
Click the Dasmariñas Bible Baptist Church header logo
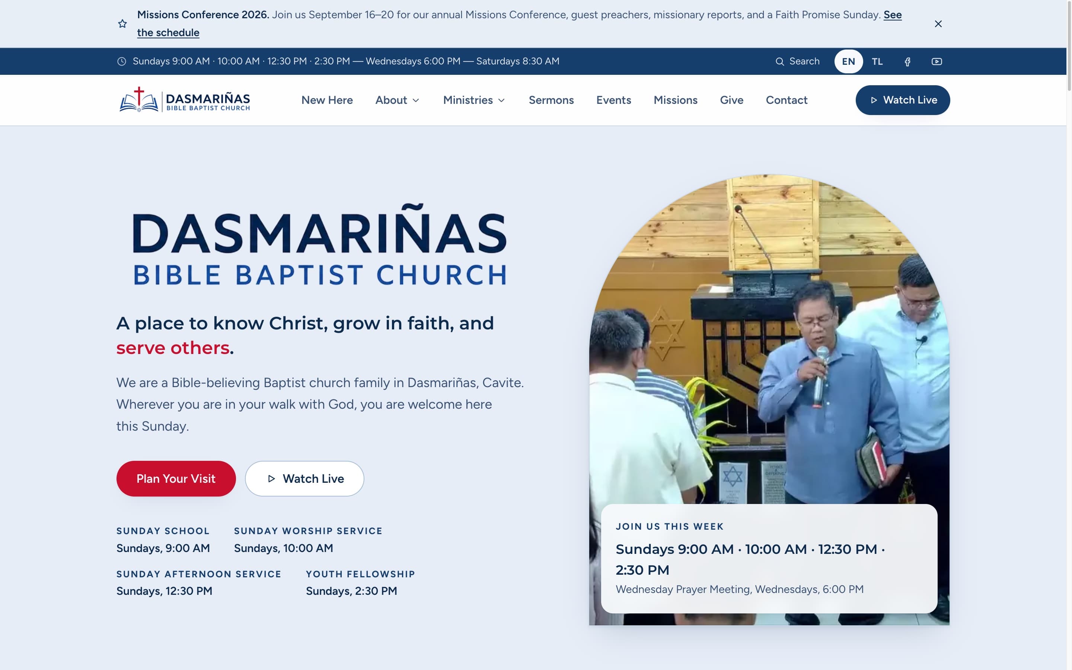[185, 100]
